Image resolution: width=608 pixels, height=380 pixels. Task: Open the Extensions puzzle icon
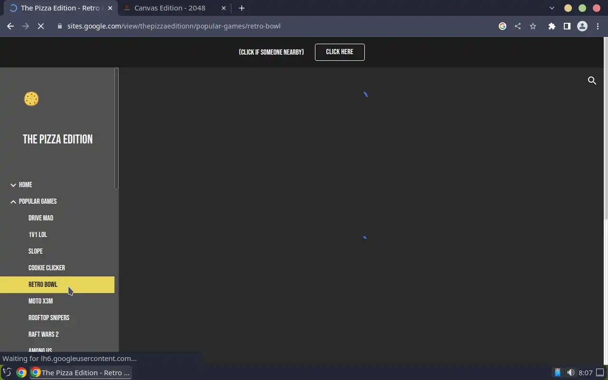(551, 26)
